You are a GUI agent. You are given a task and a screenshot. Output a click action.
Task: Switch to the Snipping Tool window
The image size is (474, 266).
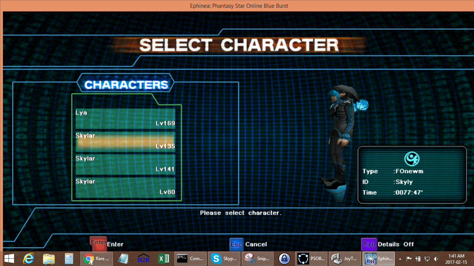[x=258, y=259]
